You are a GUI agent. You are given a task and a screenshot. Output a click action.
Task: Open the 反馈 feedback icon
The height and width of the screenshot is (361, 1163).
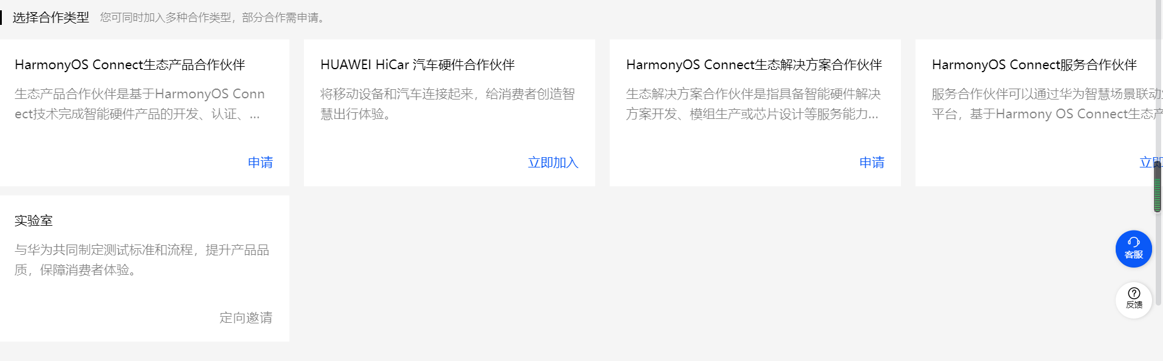[x=1133, y=300]
